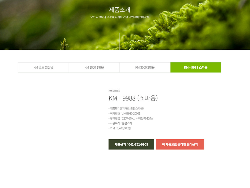The height and width of the screenshot is (188, 250).
Task: Click the 제품소개 banner heading
Action: (119, 10)
